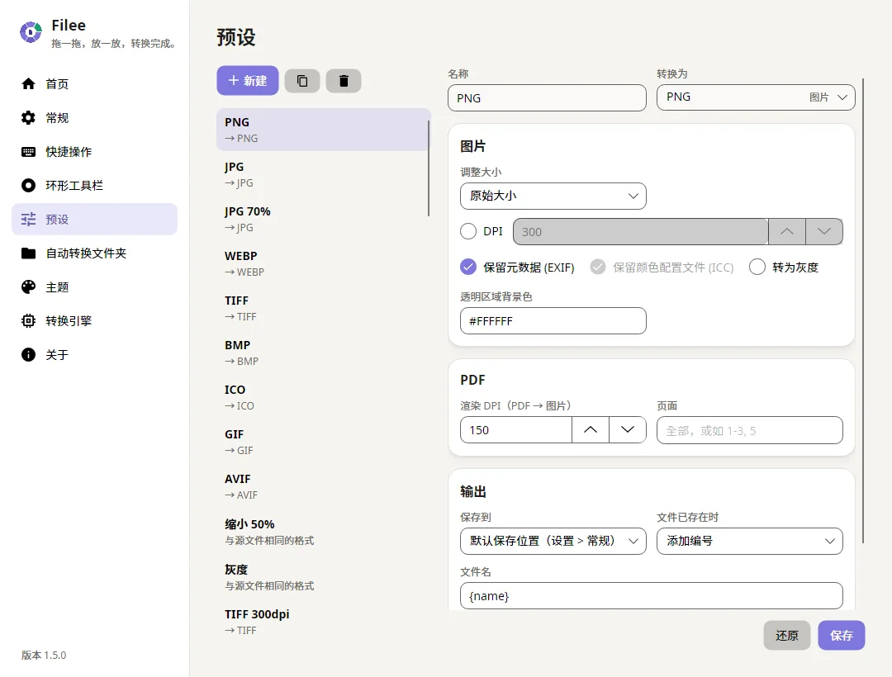Enable 转为灰度 option

757,267
